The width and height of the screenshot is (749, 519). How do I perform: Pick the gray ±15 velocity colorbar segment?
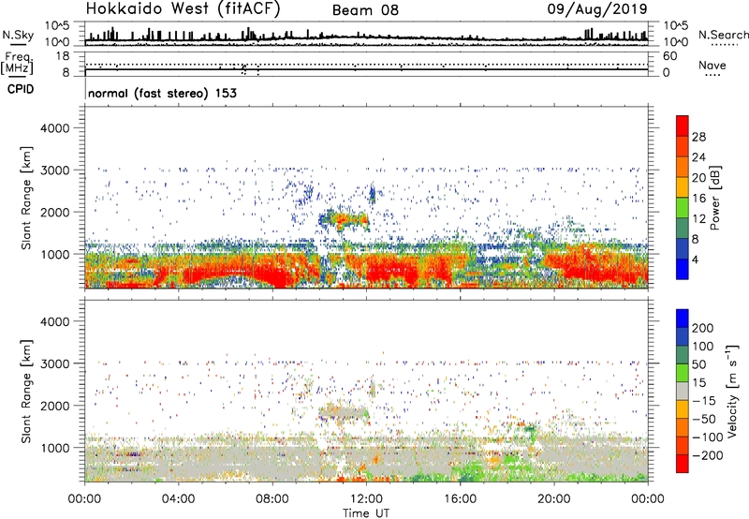click(x=683, y=391)
